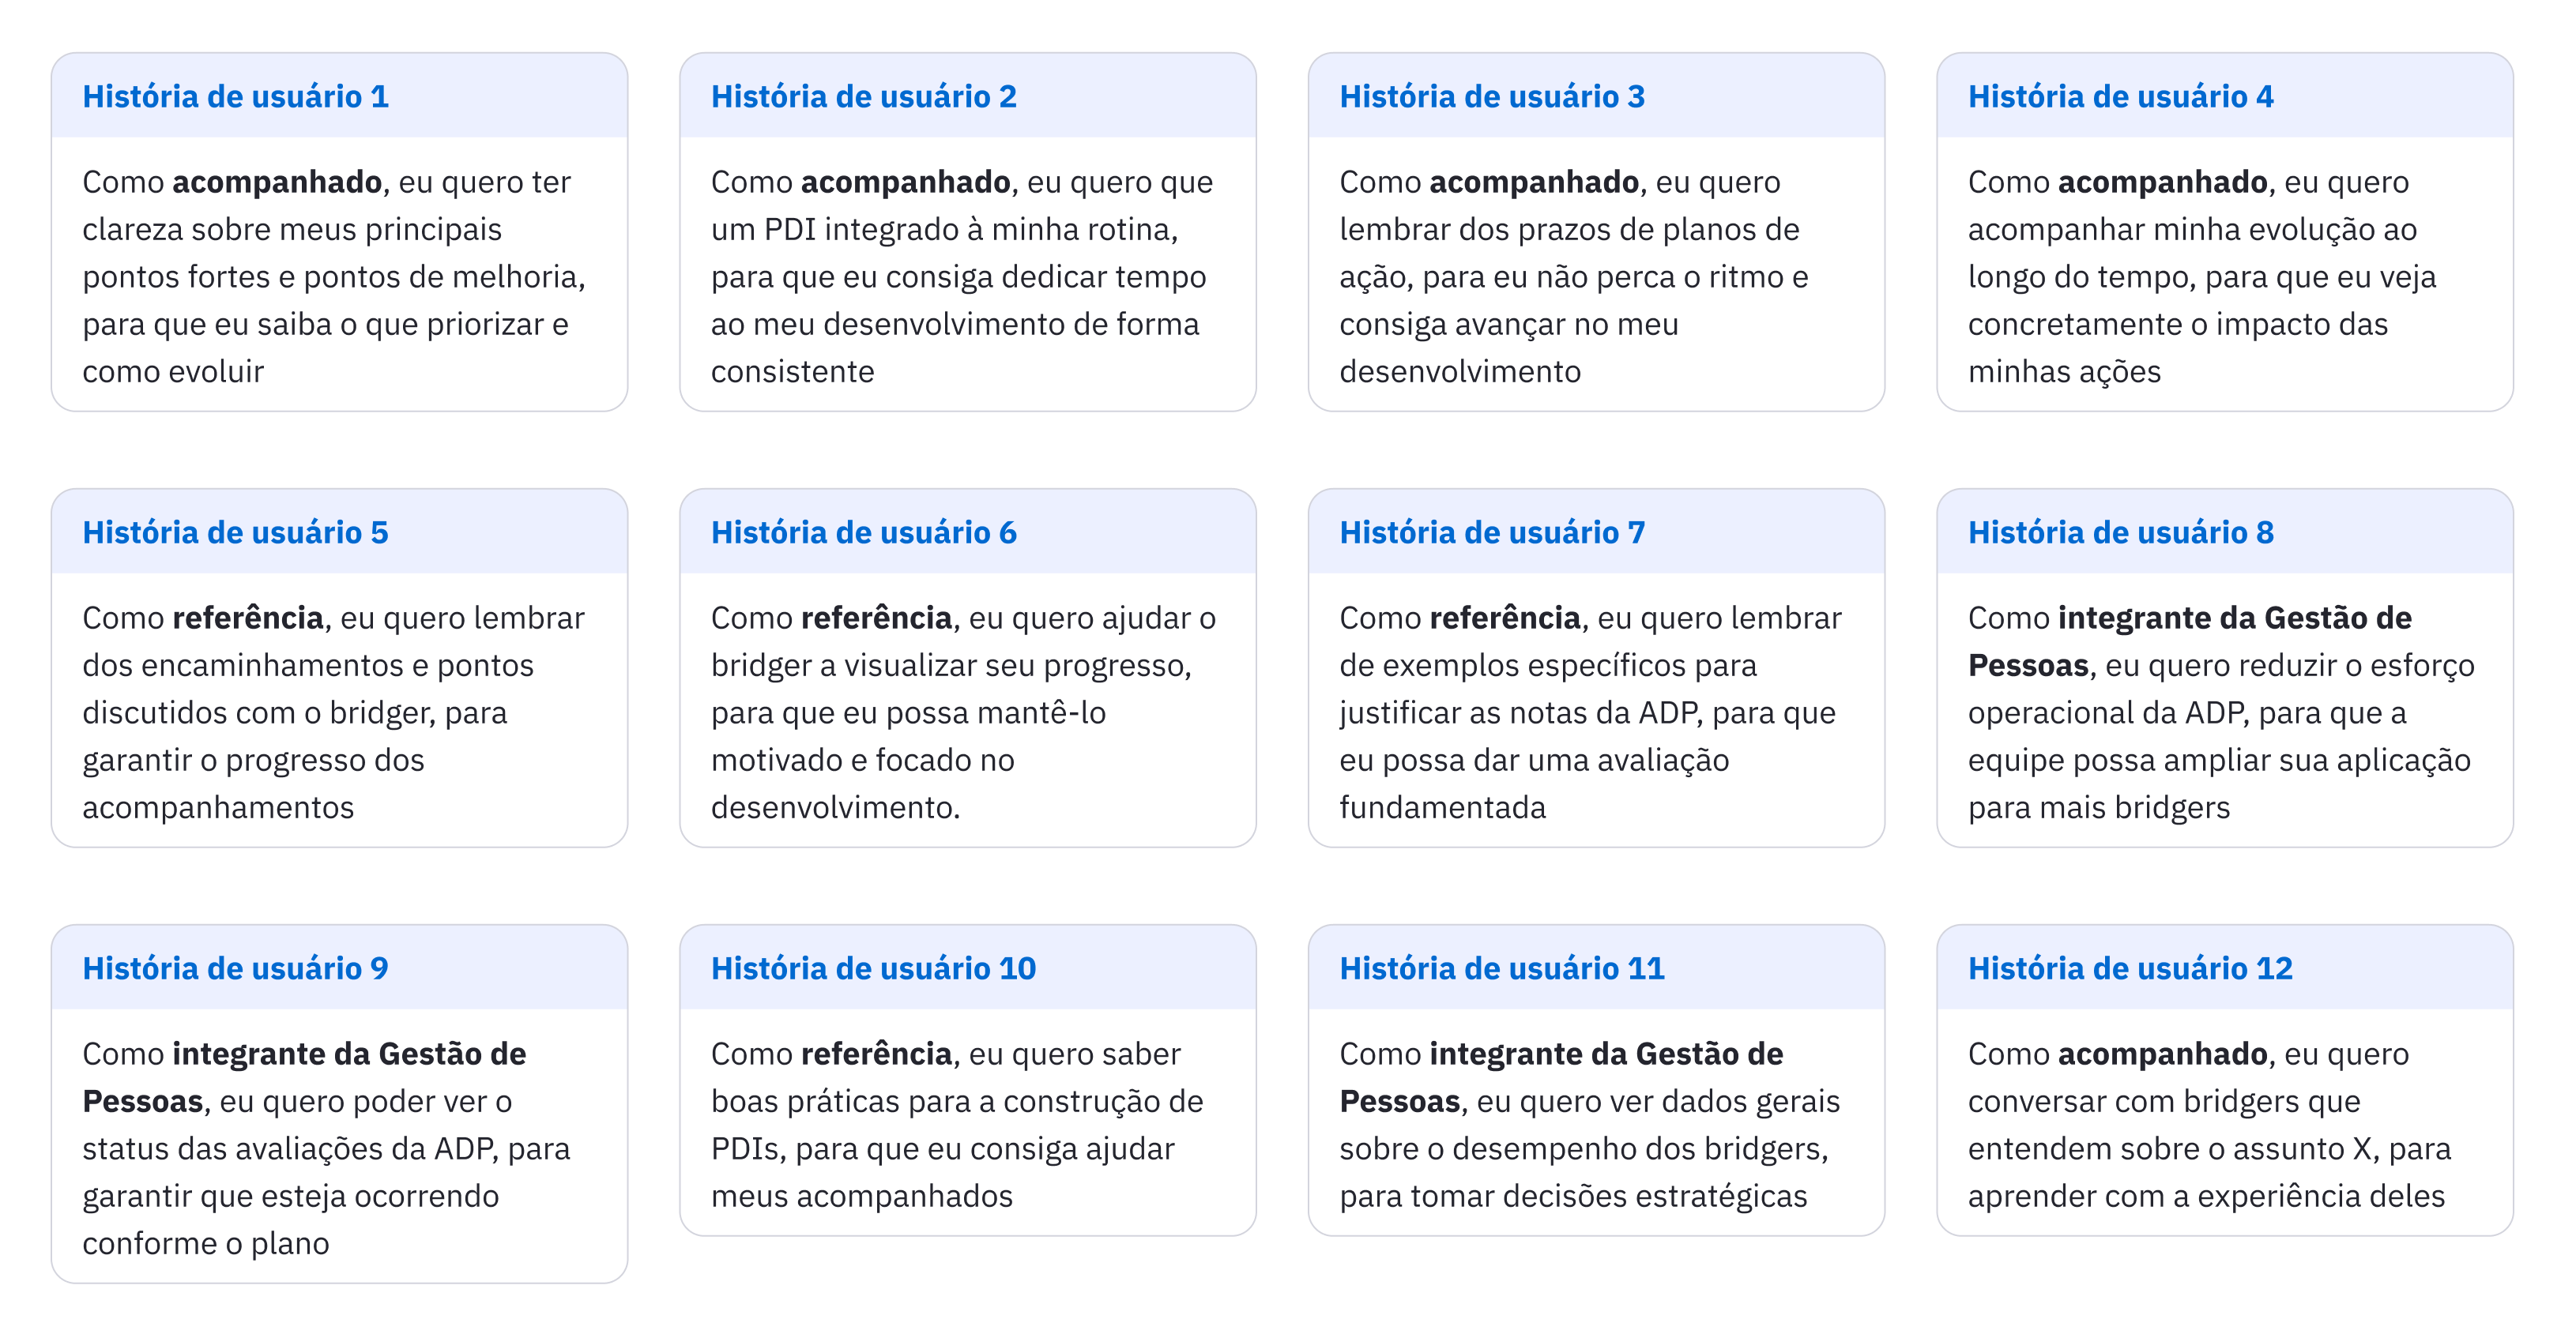Click the "História de usuário 4" heading
This screenshot has width=2576, height=1334.
2120,97
